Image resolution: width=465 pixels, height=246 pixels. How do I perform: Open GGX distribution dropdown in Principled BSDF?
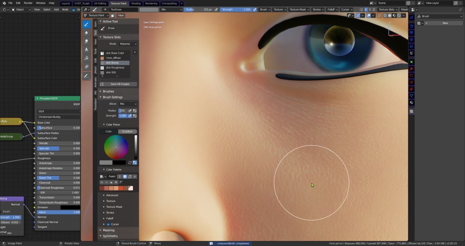coord(58,111)
